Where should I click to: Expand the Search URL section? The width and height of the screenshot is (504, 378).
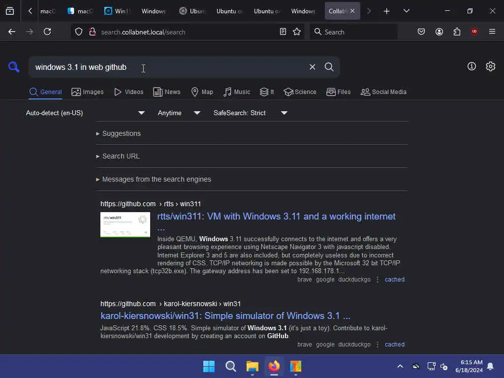[118, 156]
